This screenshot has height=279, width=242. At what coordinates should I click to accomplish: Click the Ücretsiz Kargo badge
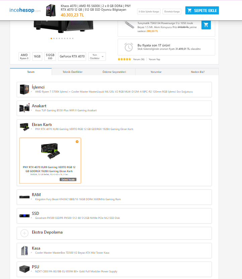[x=172, y=12]
